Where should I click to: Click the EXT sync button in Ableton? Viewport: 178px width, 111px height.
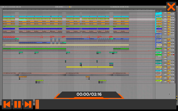2,7
